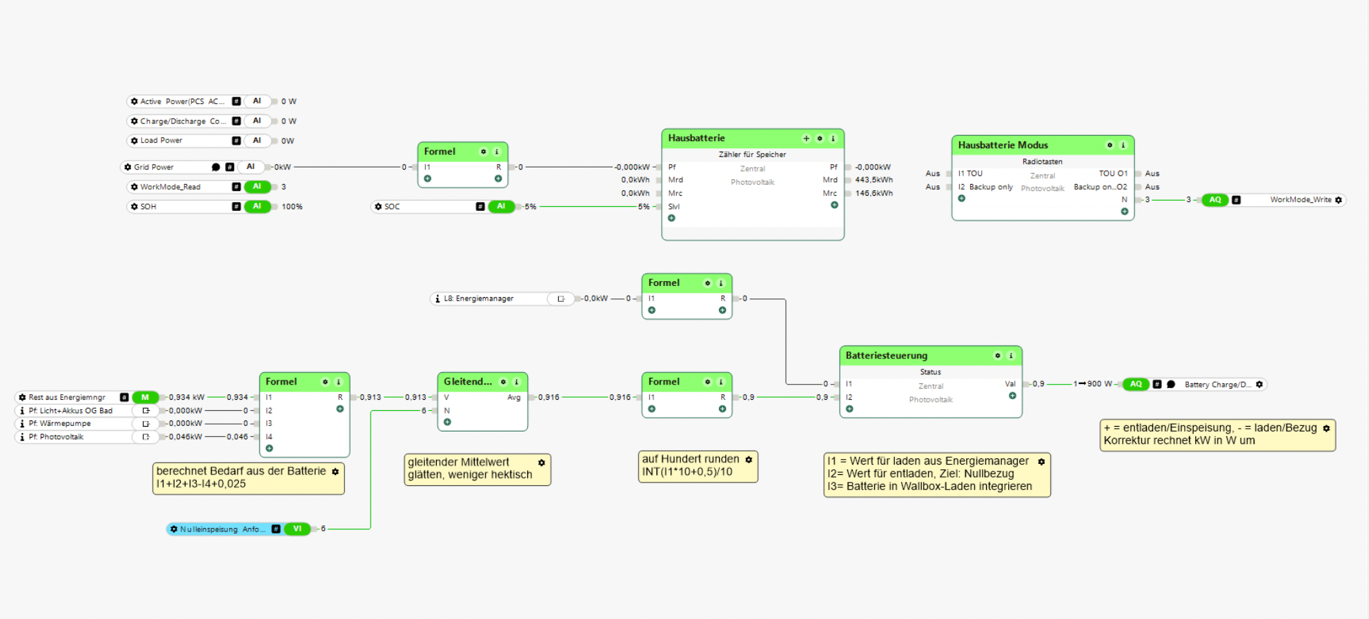Toggle green AI badge on SOH input
This screenshot has width=1369, height=619.
257,206
